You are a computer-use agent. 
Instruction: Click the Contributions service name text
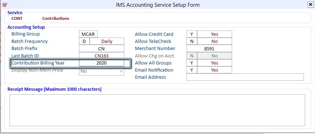click(x=56, y=18)
